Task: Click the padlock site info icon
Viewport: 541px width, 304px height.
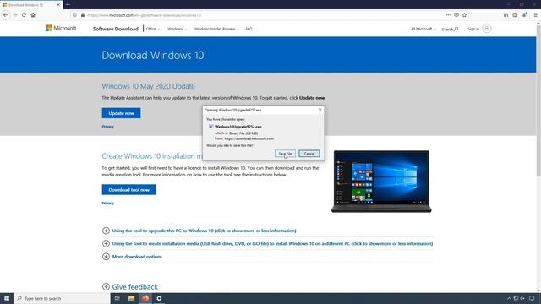Action: click(83, 15)
